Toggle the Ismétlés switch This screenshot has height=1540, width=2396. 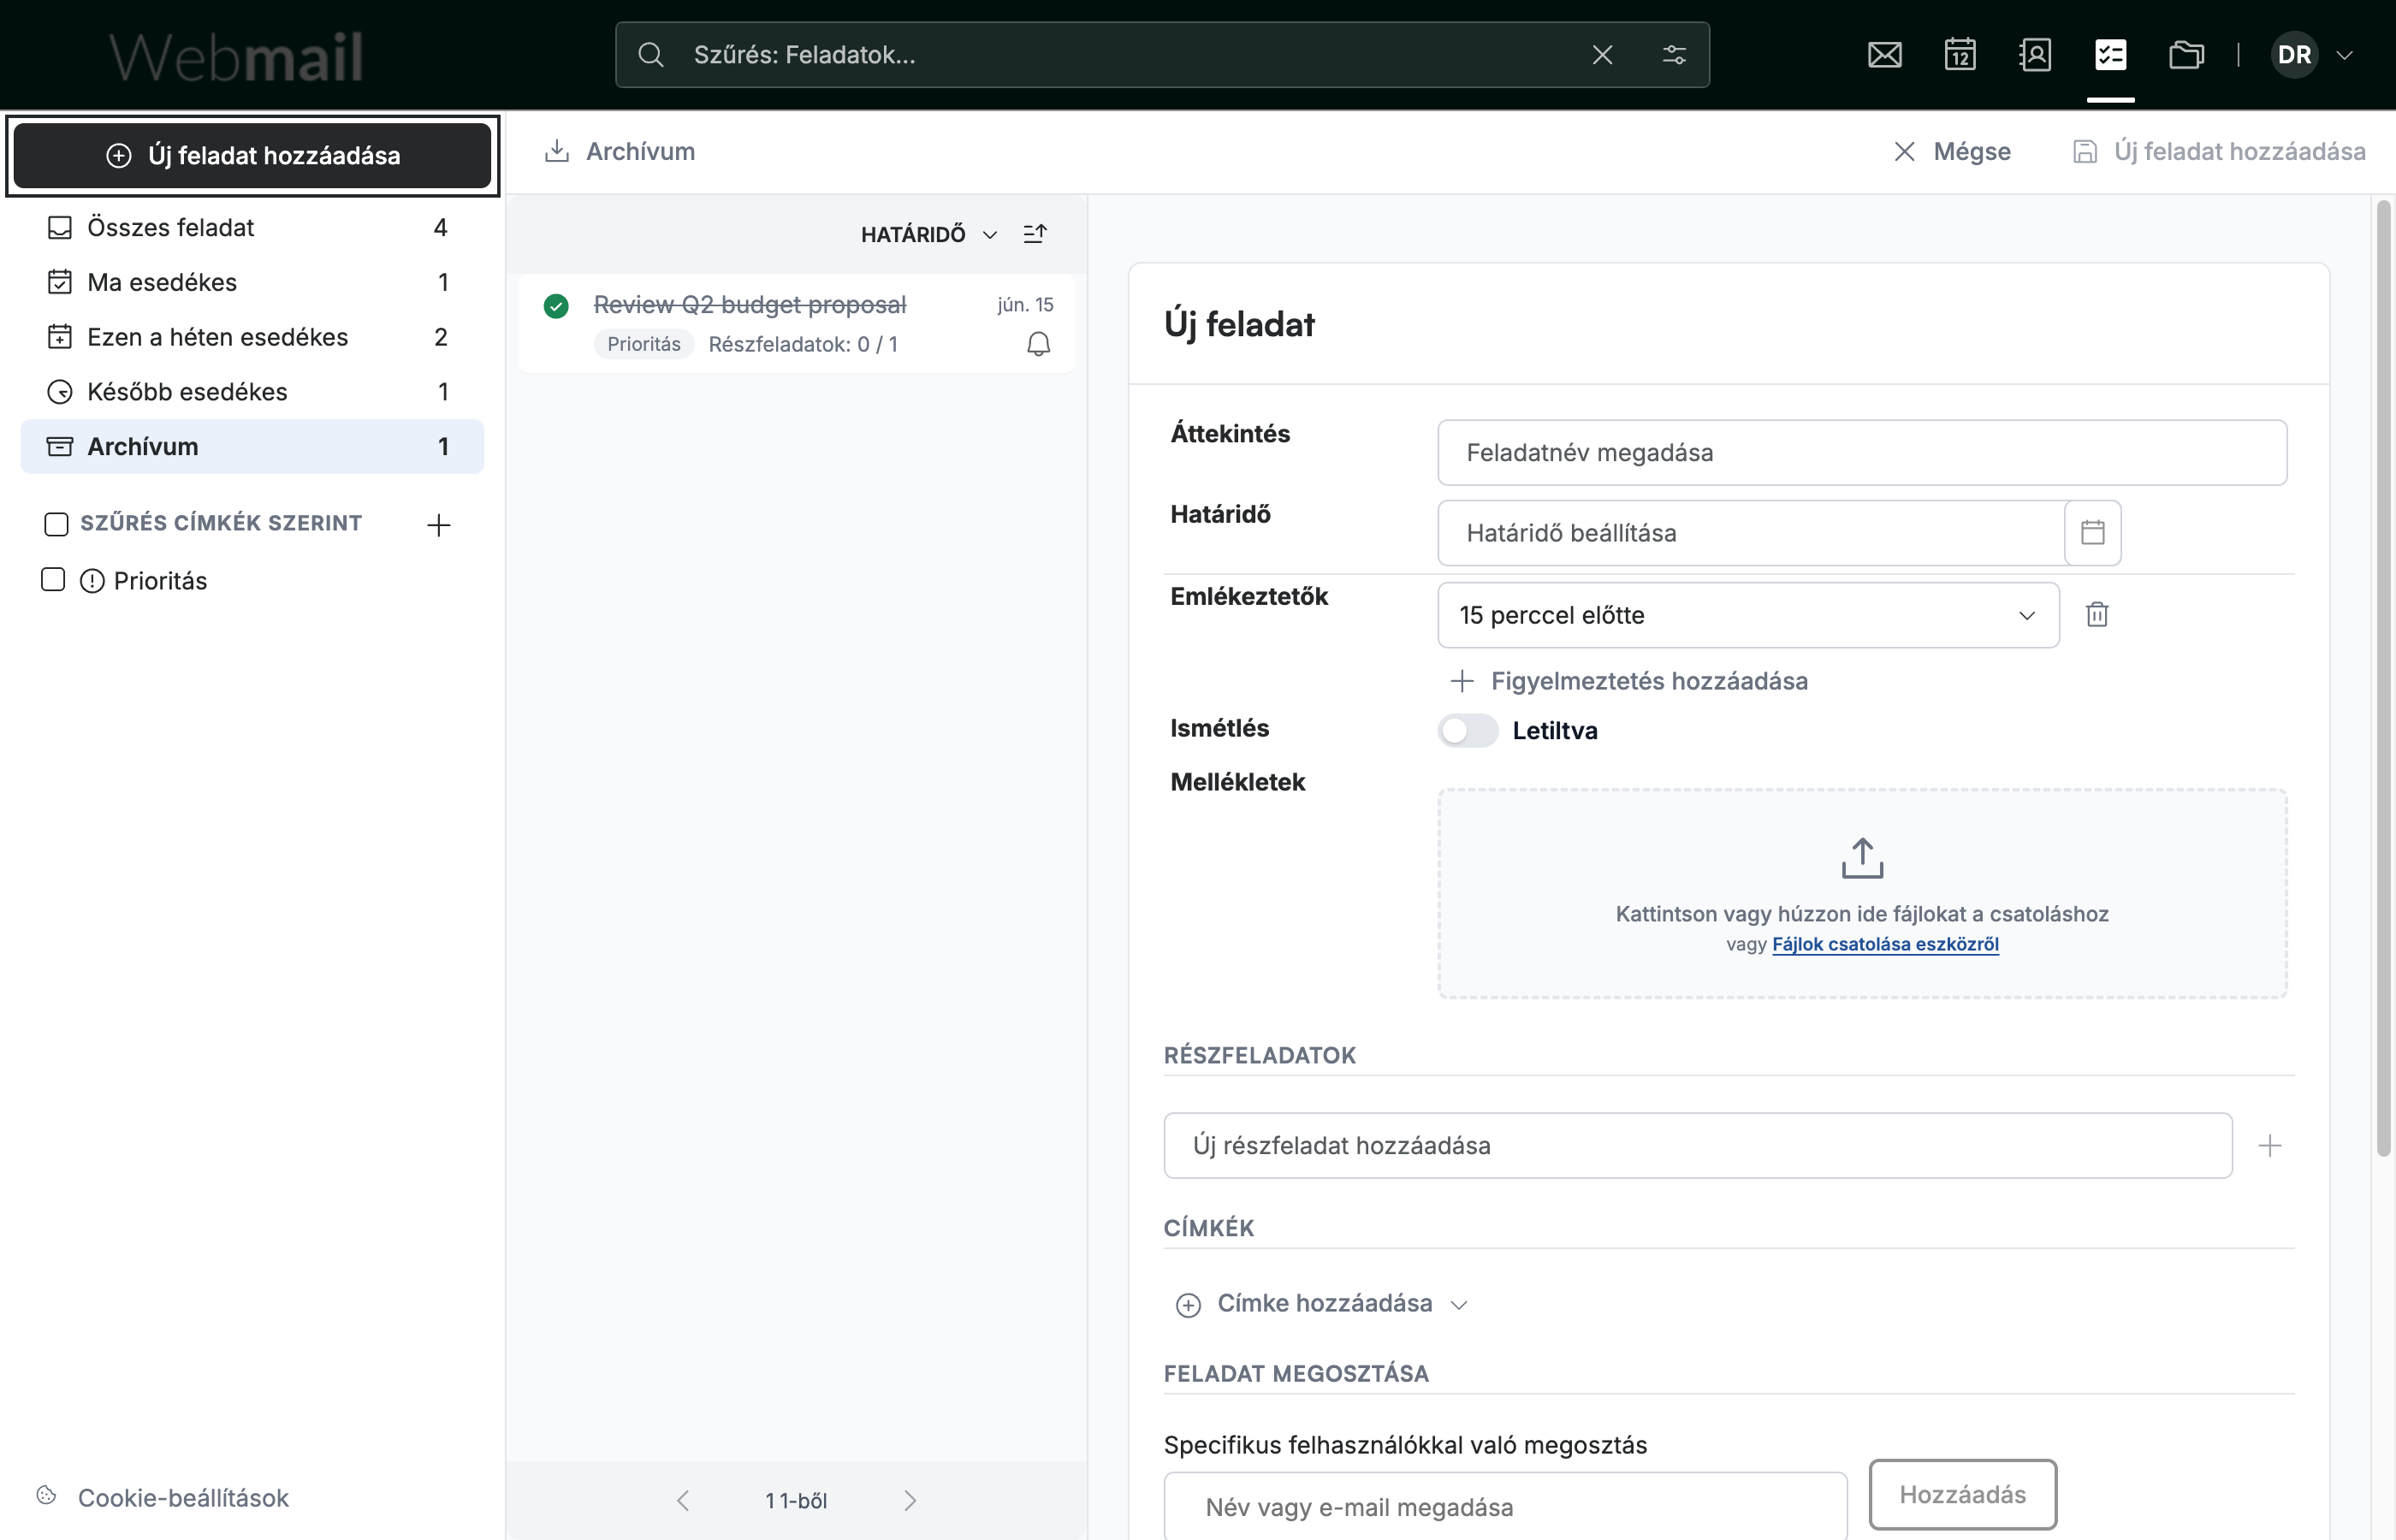pyautogui.click(x=1467, y=731)
